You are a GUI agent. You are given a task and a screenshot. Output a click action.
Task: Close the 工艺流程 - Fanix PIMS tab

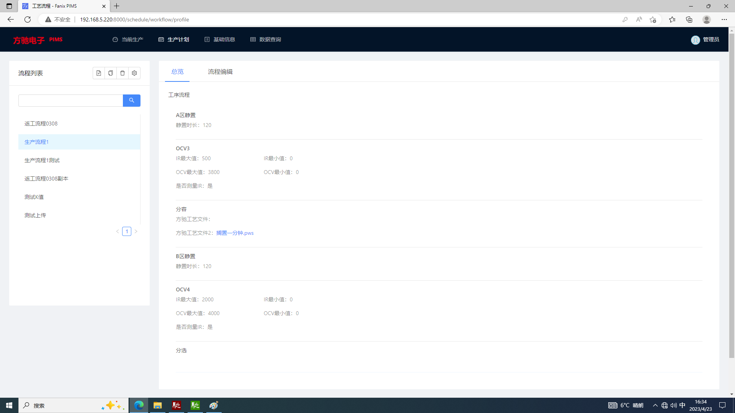pyautogui.click(x=104, y=6)
